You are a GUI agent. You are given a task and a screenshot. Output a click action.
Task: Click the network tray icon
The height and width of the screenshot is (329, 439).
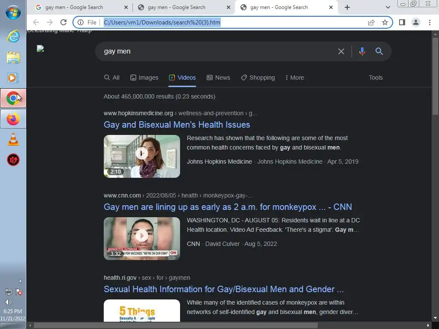[x=9, y=292]
